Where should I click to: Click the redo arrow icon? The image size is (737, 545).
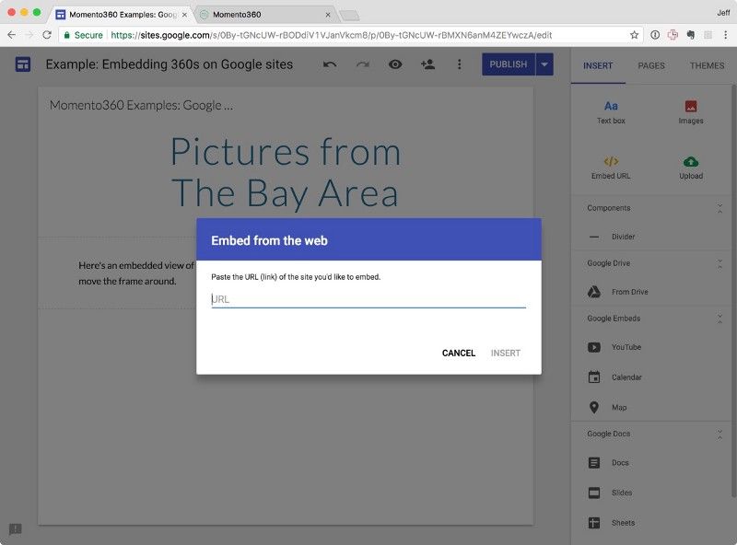[x=362, y=64]
